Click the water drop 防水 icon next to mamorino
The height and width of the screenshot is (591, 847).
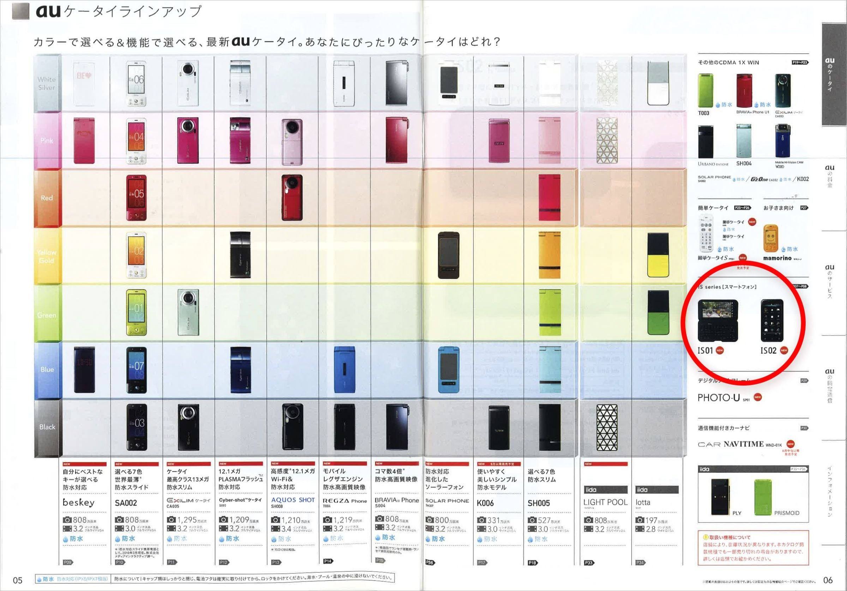coord(789,249)
